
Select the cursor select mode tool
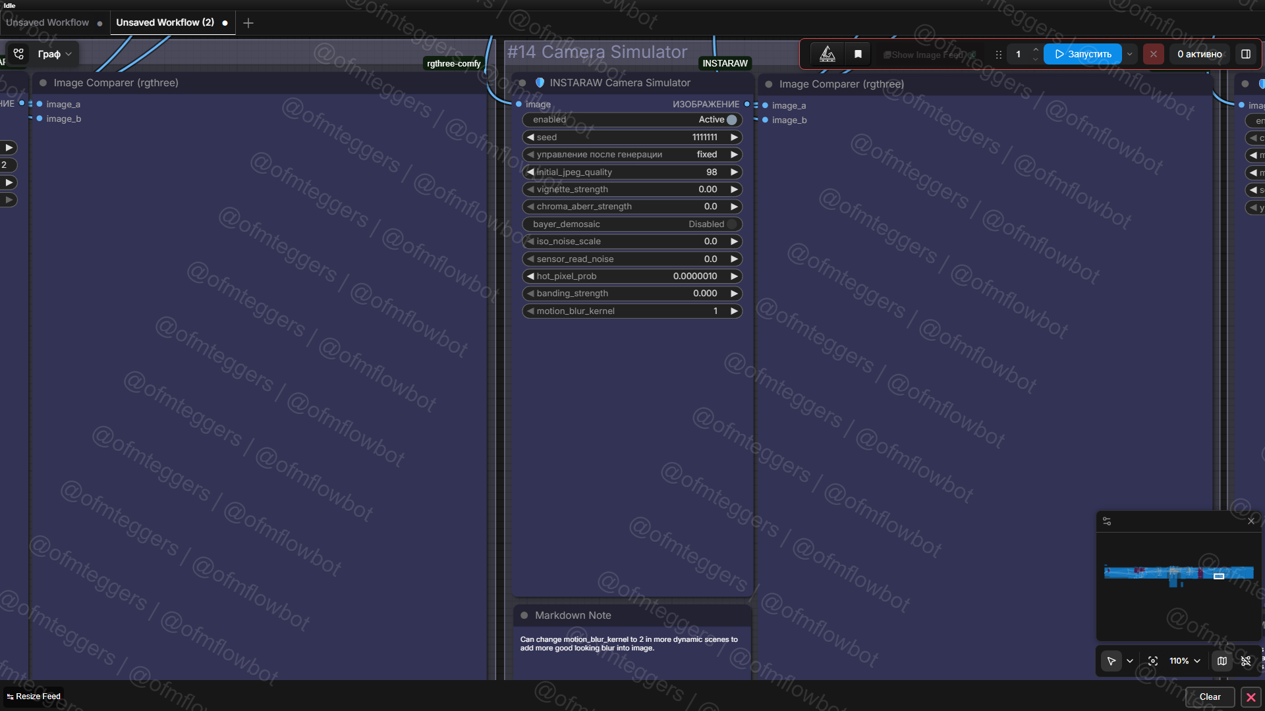click(x=1111, y=661)
